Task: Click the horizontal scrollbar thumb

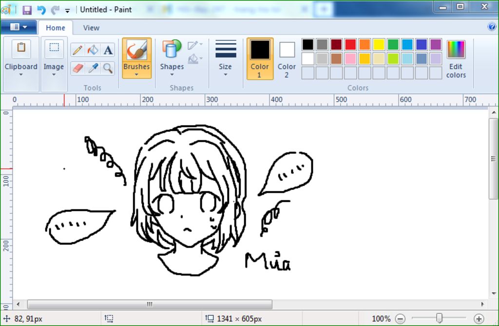Action: pyautogui.click(x=150, y=305)
